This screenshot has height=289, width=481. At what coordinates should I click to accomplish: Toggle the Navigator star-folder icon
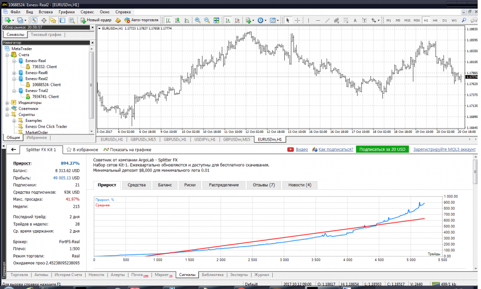(x=53, y=20)
